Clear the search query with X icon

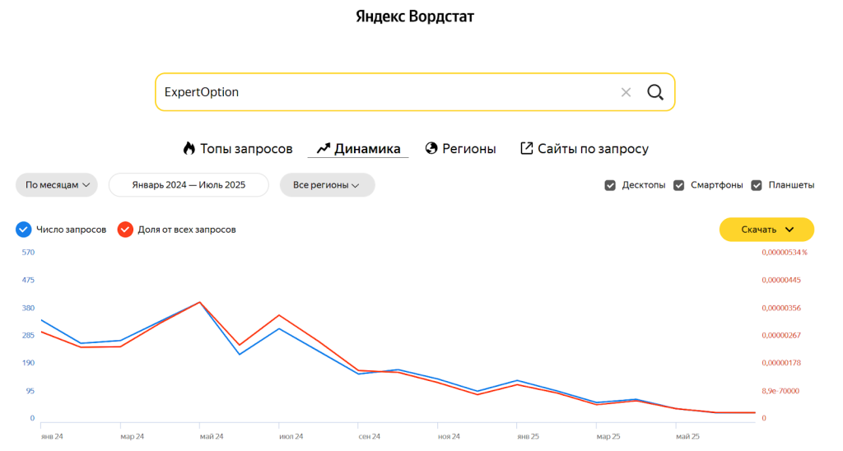click(x=626, y=92)
